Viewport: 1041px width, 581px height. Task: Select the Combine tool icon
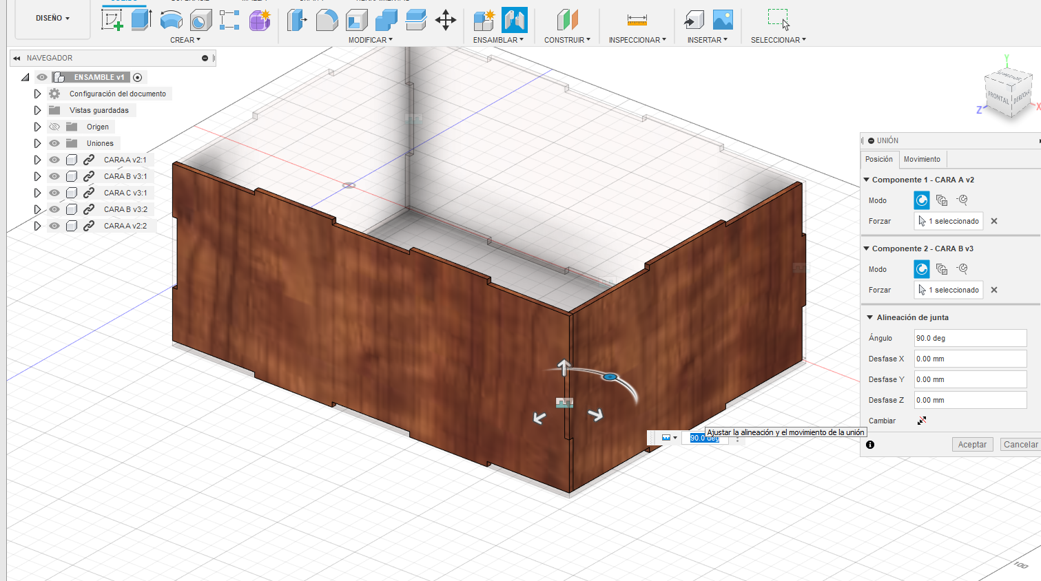[x=386, y=20]
